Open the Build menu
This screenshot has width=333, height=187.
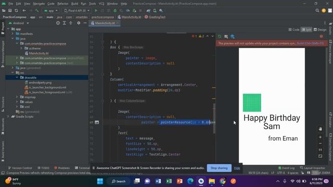click(74, 4)
